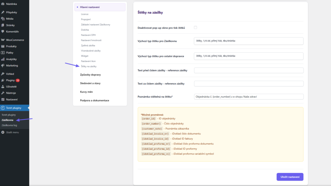Click Poznámka viditelná na štítku input
This screenshot has height=186, width=331.
(249, 97)
